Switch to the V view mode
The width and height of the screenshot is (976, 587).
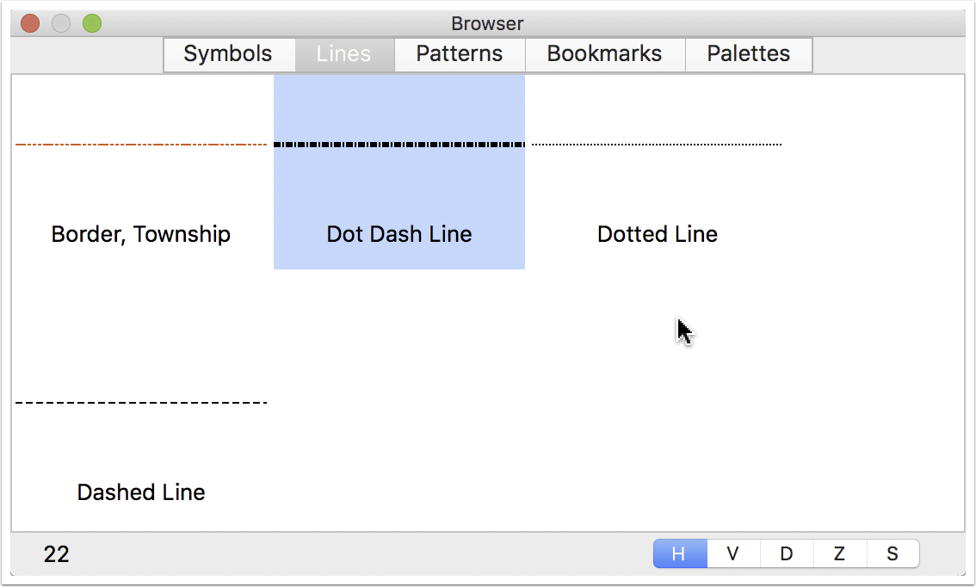pos(733,553)
